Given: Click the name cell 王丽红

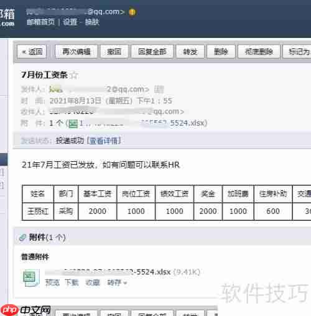Looking at the screenshot, I should point(38,211).
